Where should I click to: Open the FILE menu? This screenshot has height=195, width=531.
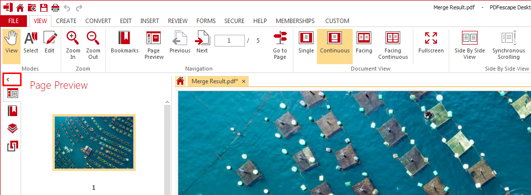pos(14,21)
